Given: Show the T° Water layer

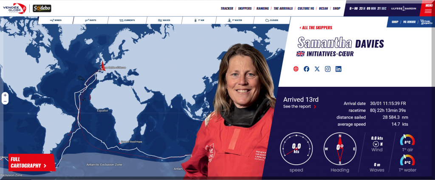Looking at the screenshot, I should tap(234, 20).
